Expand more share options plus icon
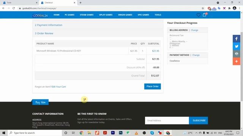The width and height of the screenshot is (243, 136). (x=237, y=61)
